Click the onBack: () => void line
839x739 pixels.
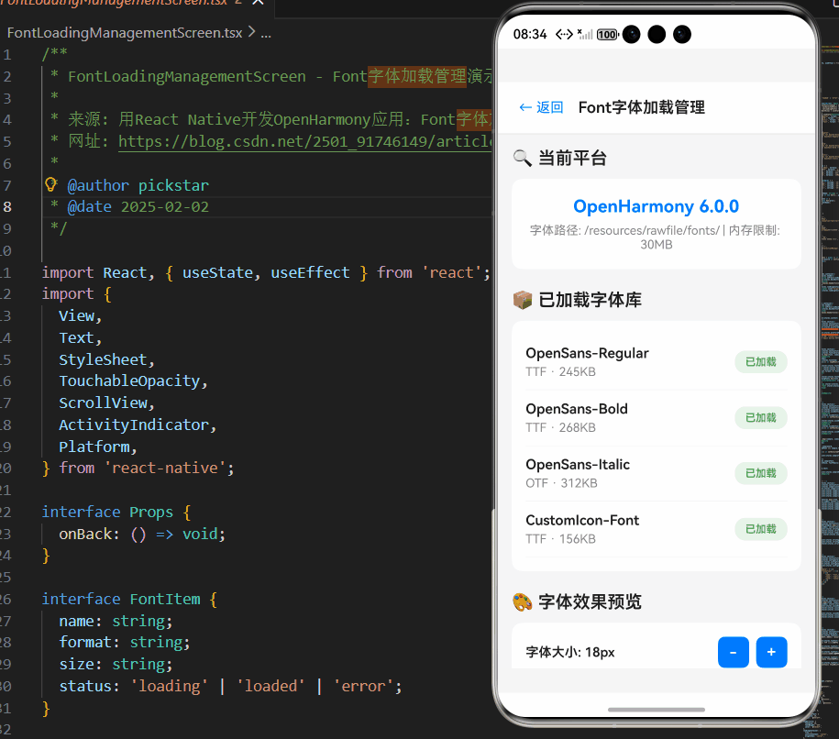[x=142, y=534]
